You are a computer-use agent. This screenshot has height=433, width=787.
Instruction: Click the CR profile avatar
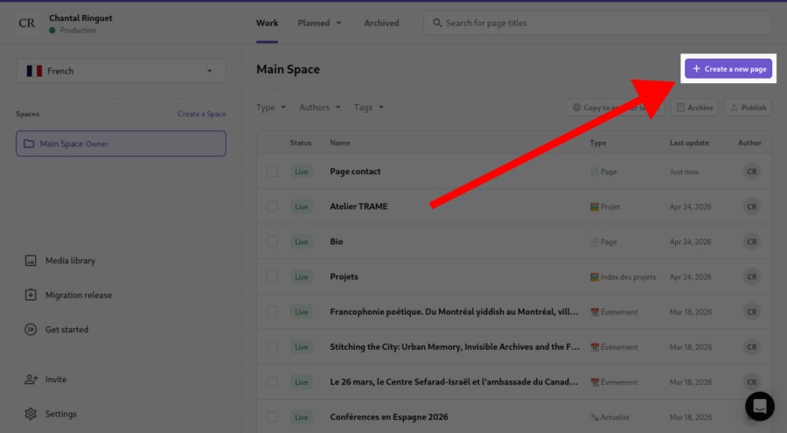point(27,23)
